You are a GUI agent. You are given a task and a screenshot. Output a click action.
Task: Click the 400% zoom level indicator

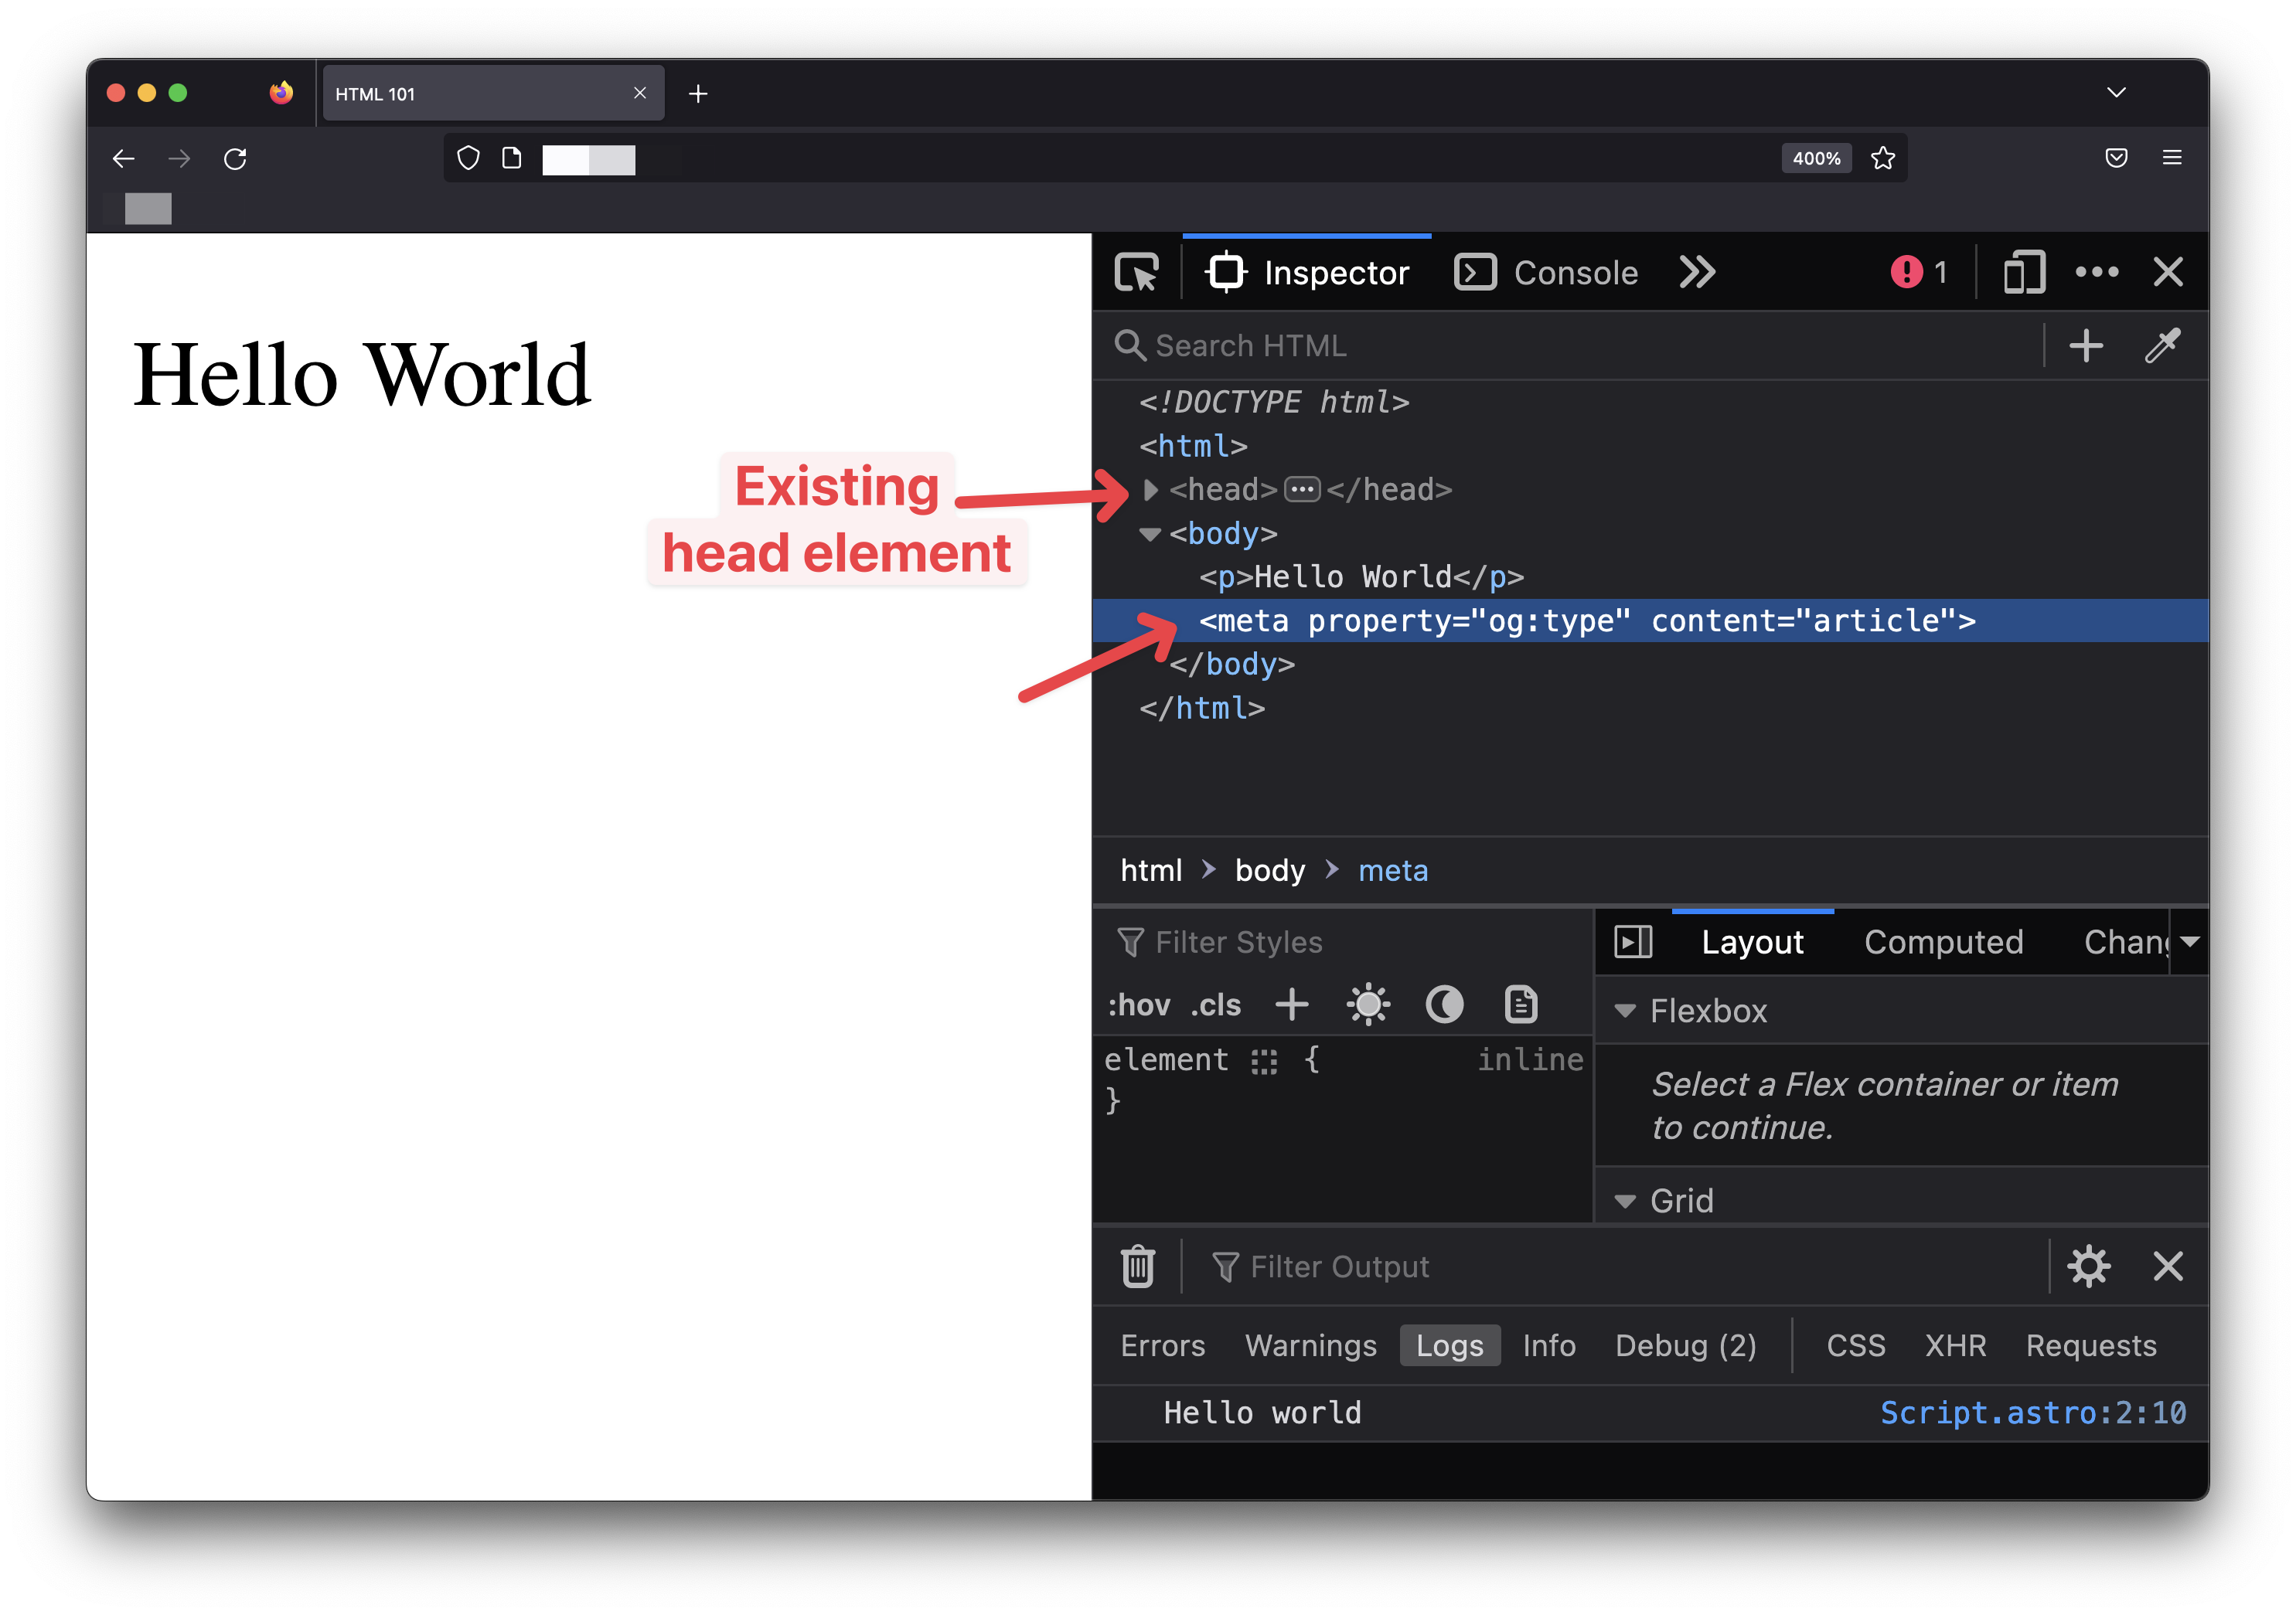point(1814,159)
